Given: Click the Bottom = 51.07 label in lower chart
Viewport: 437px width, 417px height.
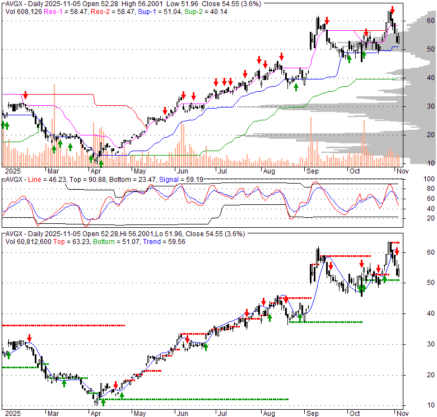Looking at the screenshot, I should click(x=116, y=242).
